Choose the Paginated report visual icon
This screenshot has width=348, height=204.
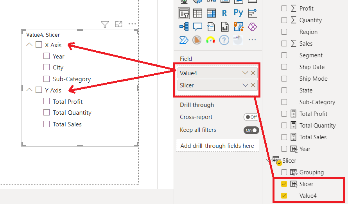click(224, 27)
